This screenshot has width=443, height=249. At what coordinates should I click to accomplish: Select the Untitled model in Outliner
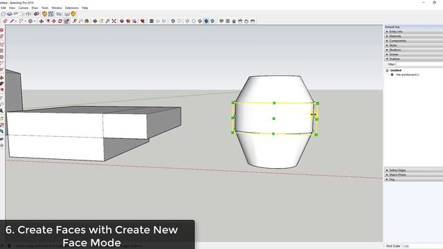[395, 71]
